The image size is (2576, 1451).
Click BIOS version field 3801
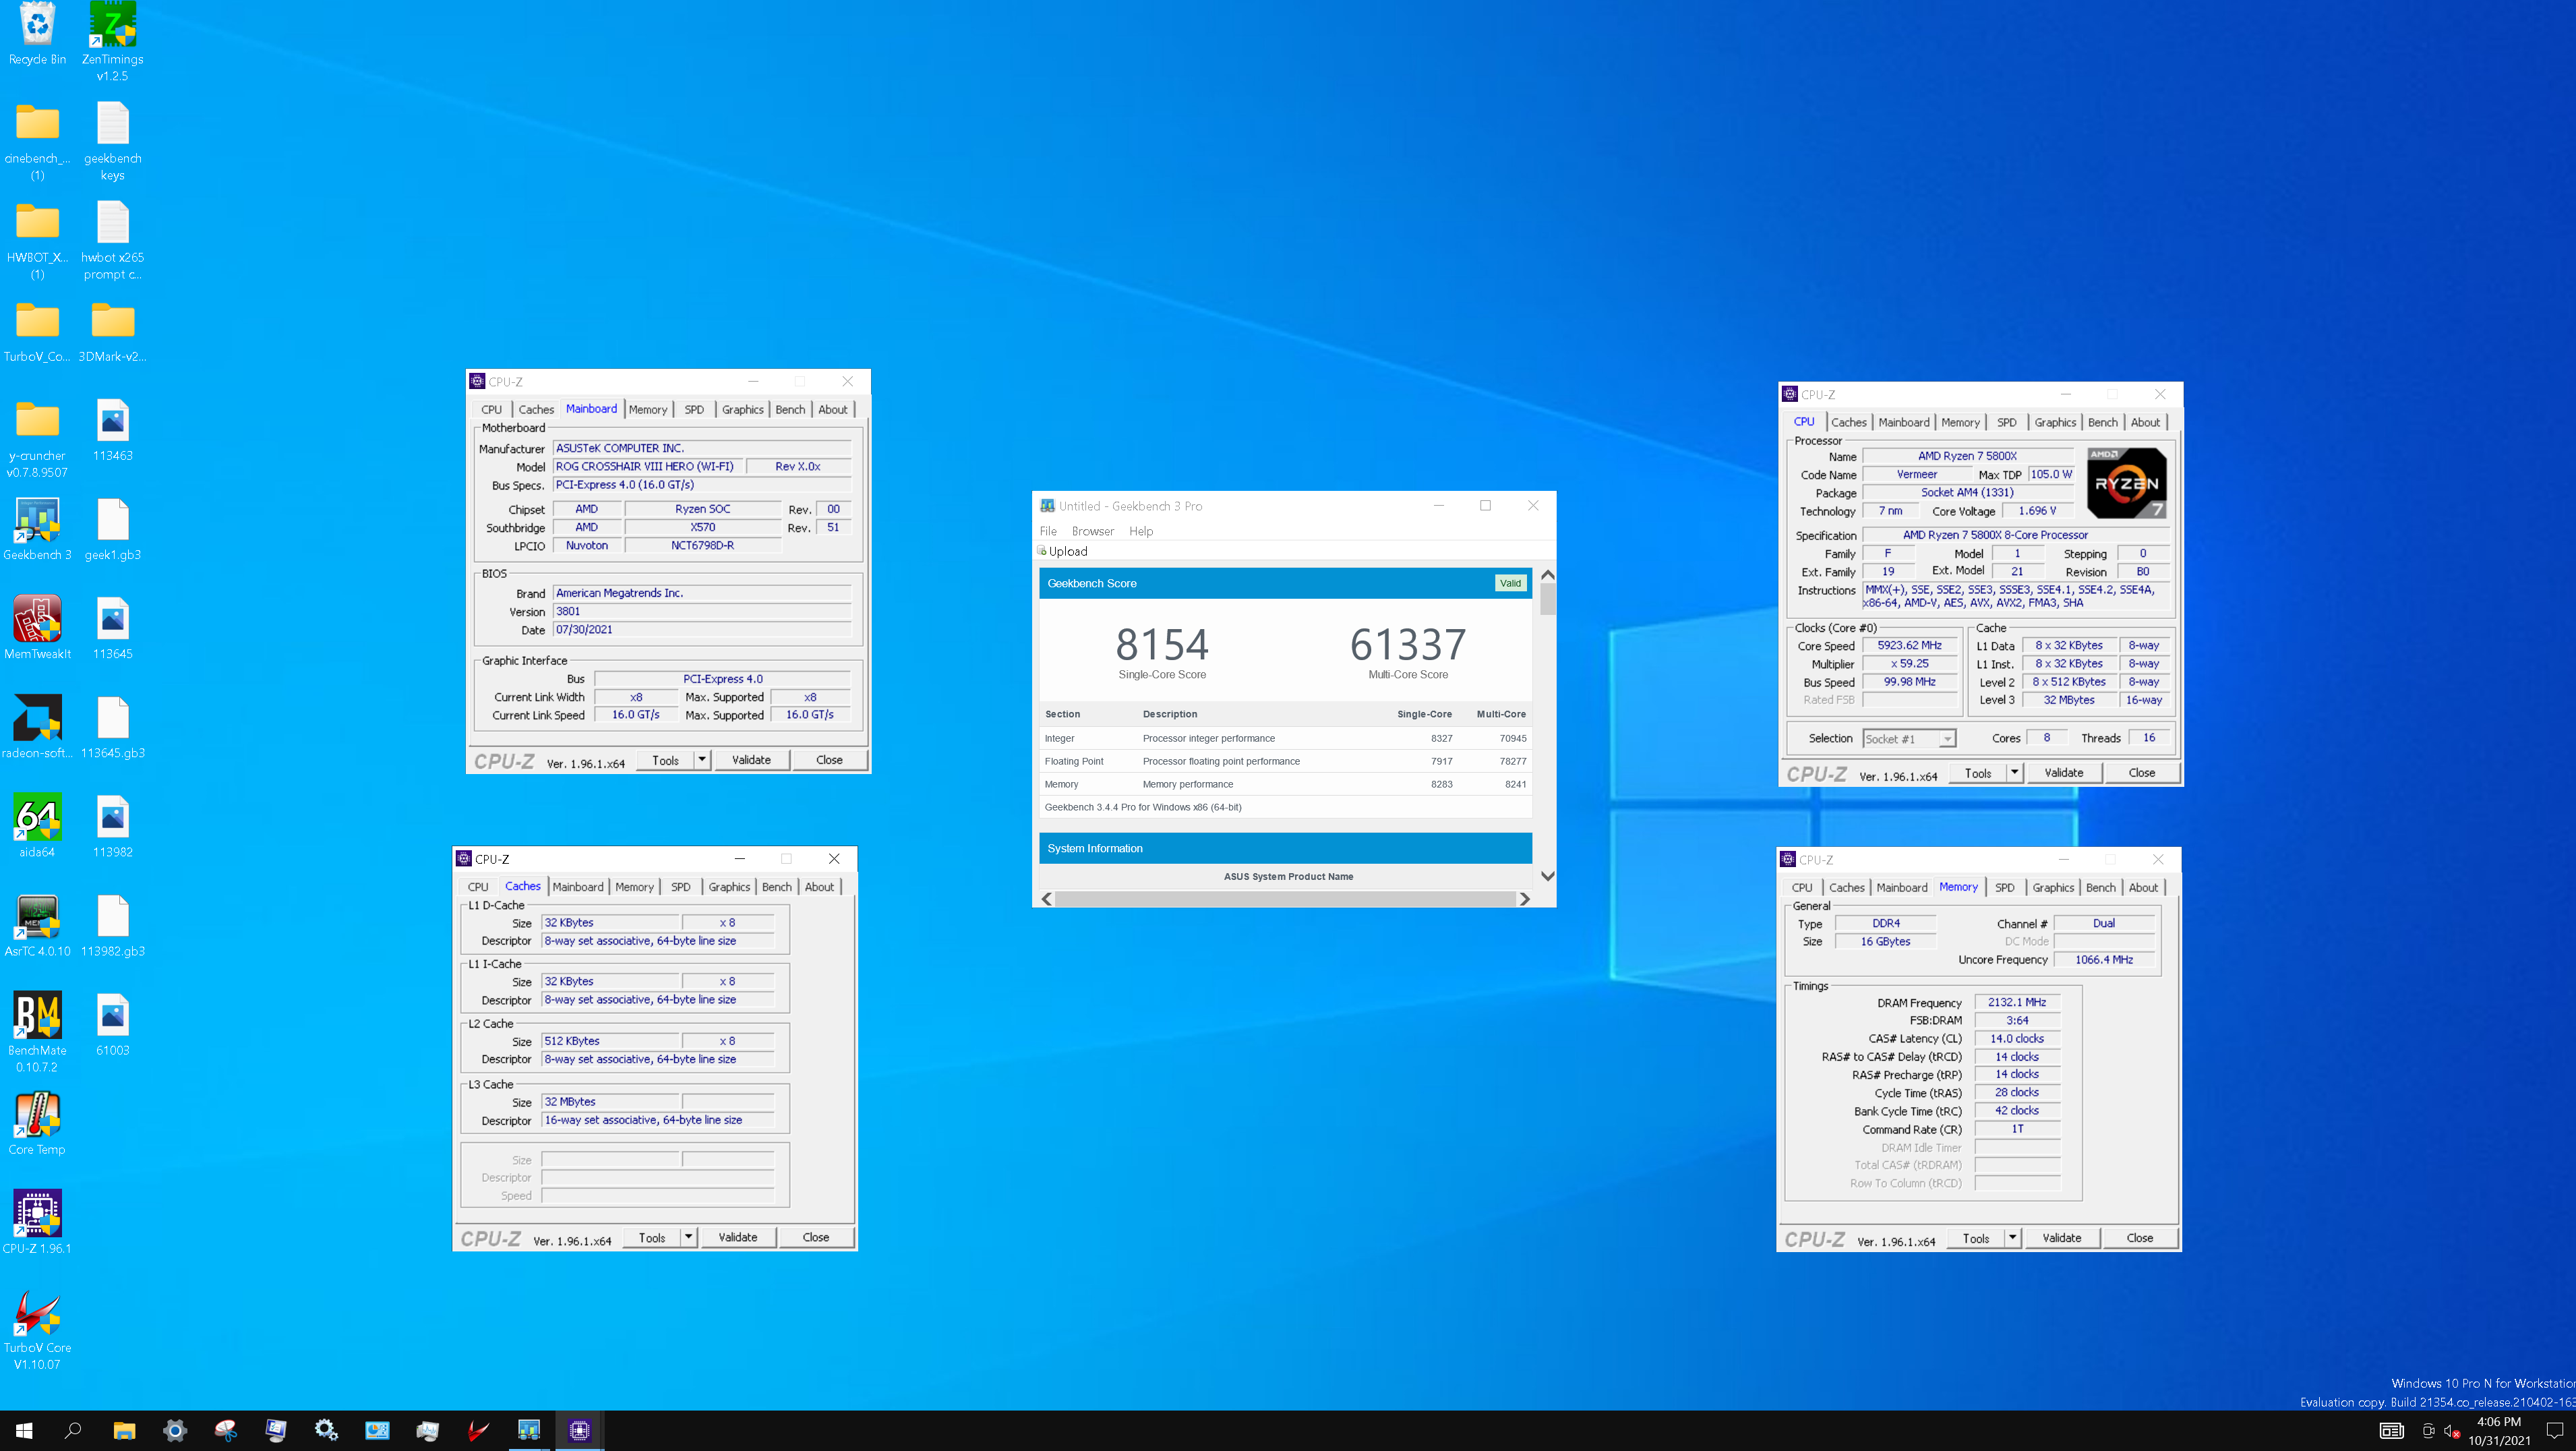(x=702, y=612)
